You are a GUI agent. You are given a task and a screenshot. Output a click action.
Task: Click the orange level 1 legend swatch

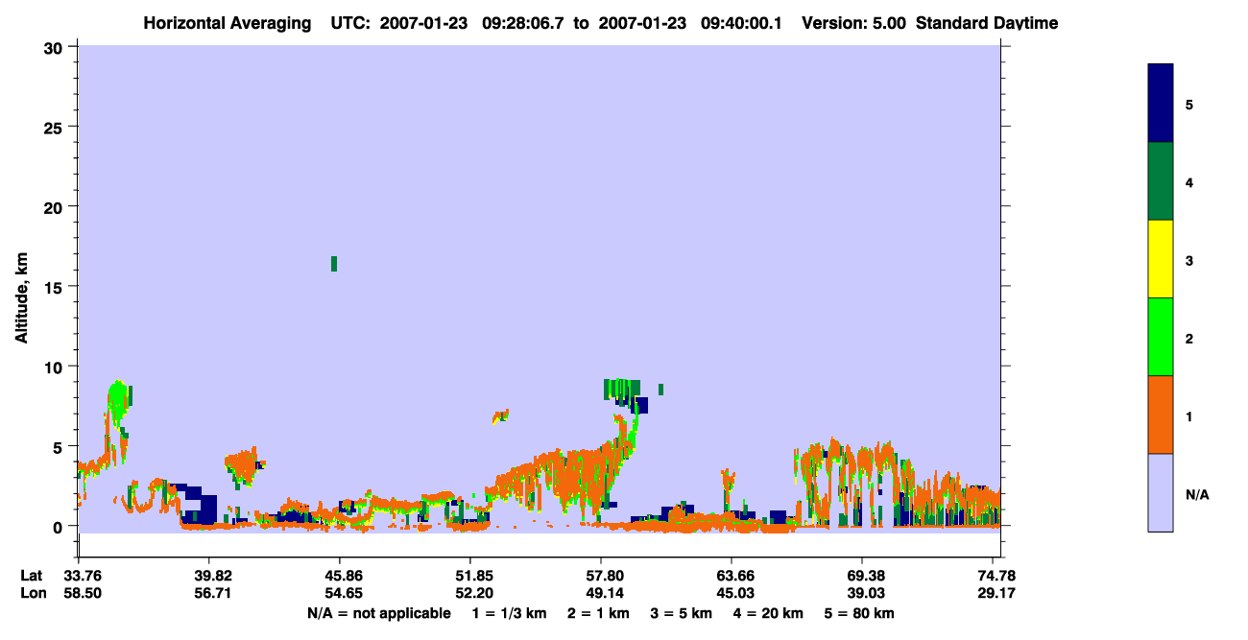click(1160, 415)
